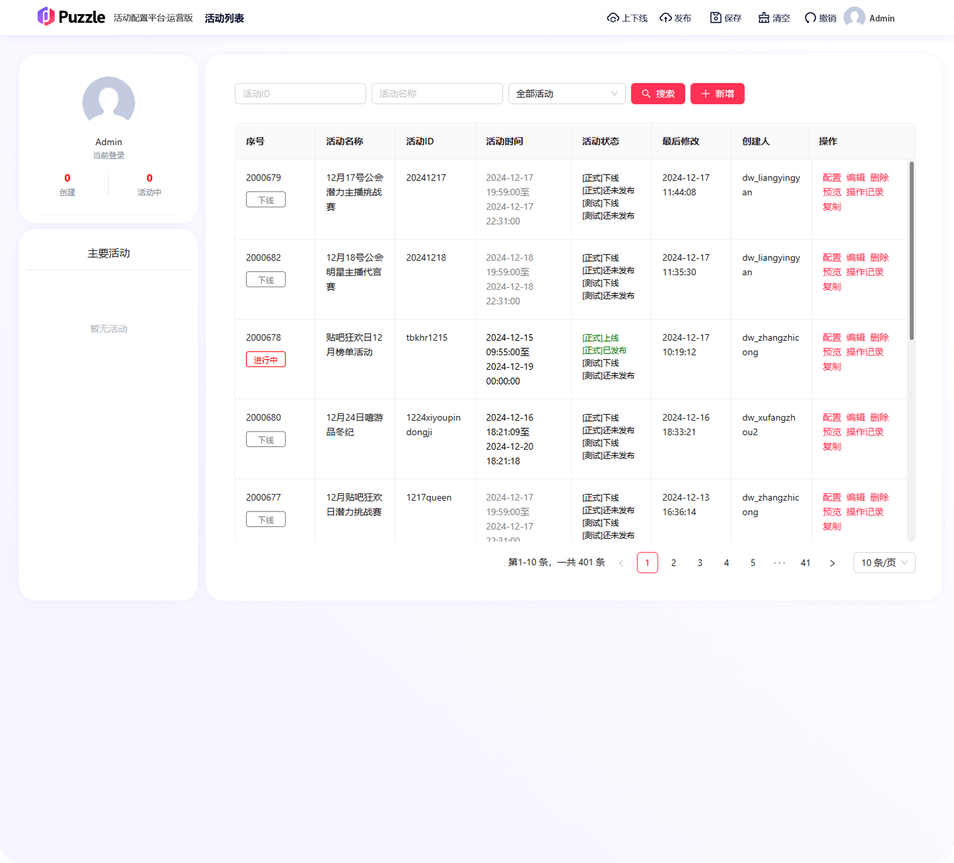Click the 撤销 undo icon in header

810,18
